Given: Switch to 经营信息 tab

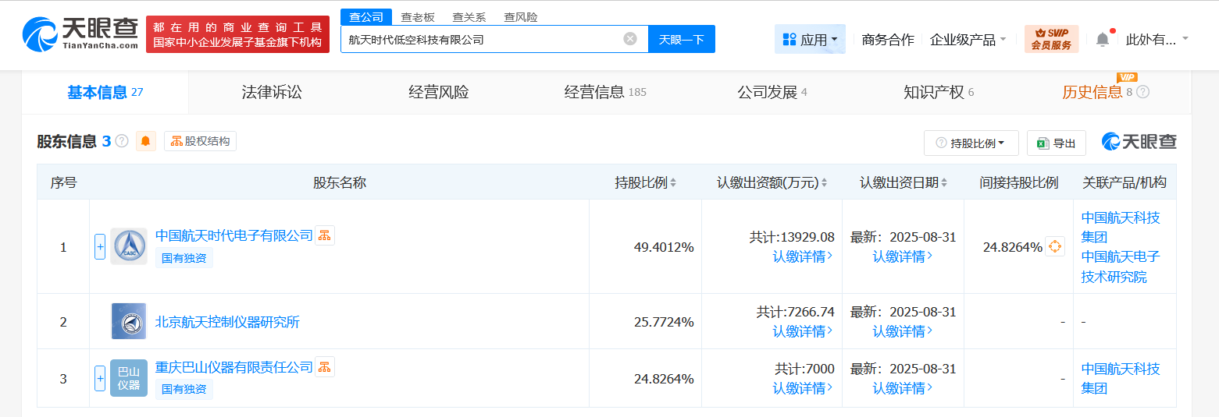Looking at the screenshot, I should point(605,92).
